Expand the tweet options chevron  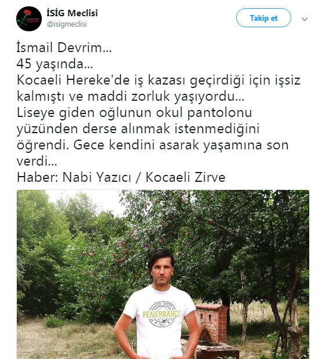[305, 19]
